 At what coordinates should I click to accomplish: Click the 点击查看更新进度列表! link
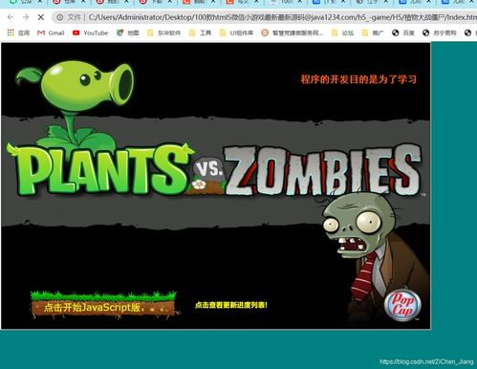(231, 305)
